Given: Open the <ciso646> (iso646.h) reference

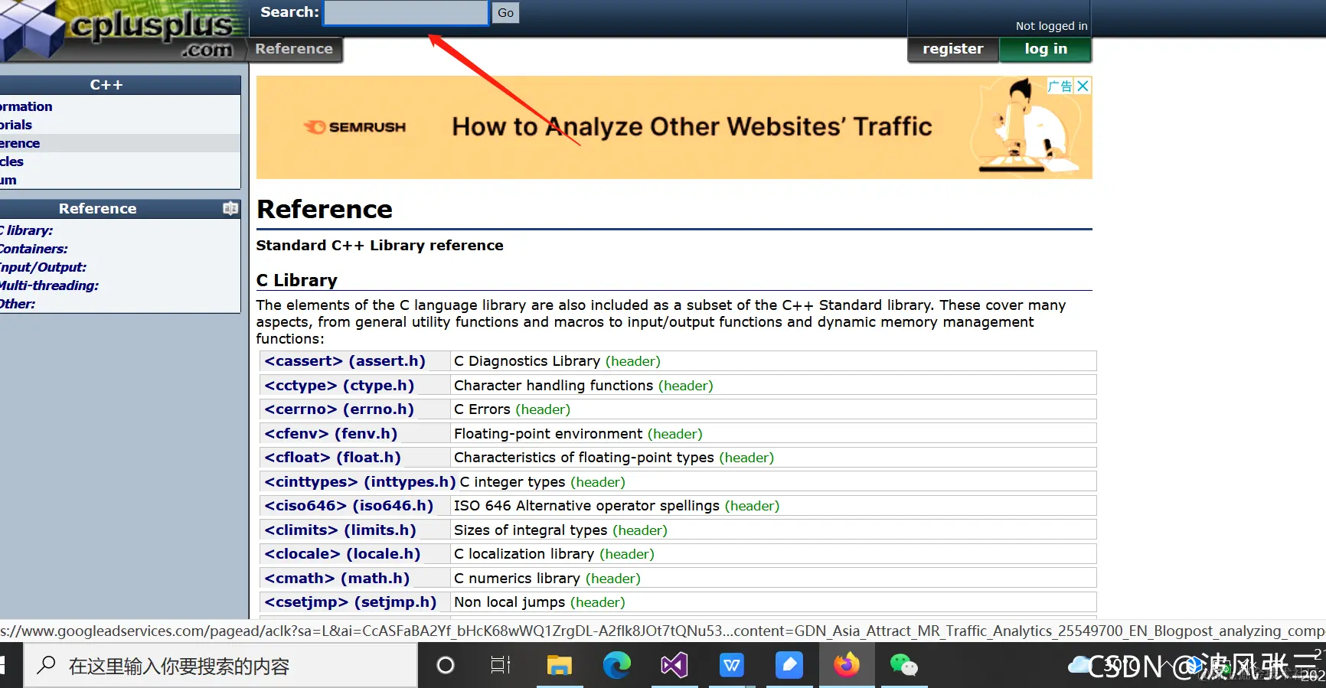Looking at the screenshot, I should click(x=348, y=506).
